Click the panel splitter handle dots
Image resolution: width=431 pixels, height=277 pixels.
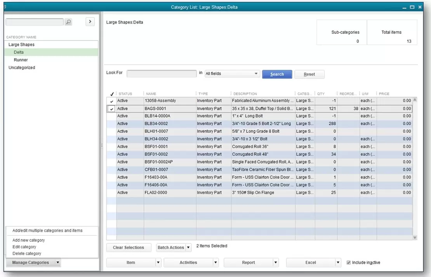pyautogui.click(x=102, y=145)
